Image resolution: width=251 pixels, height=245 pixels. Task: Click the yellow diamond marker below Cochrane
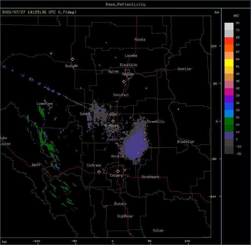click(99, 172)
